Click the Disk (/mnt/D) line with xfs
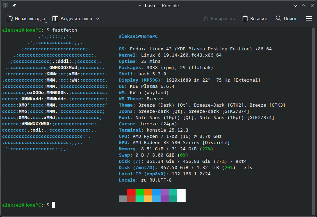This screenshot has width=317, height=217. pyautogui.click(x=185, y=168)
